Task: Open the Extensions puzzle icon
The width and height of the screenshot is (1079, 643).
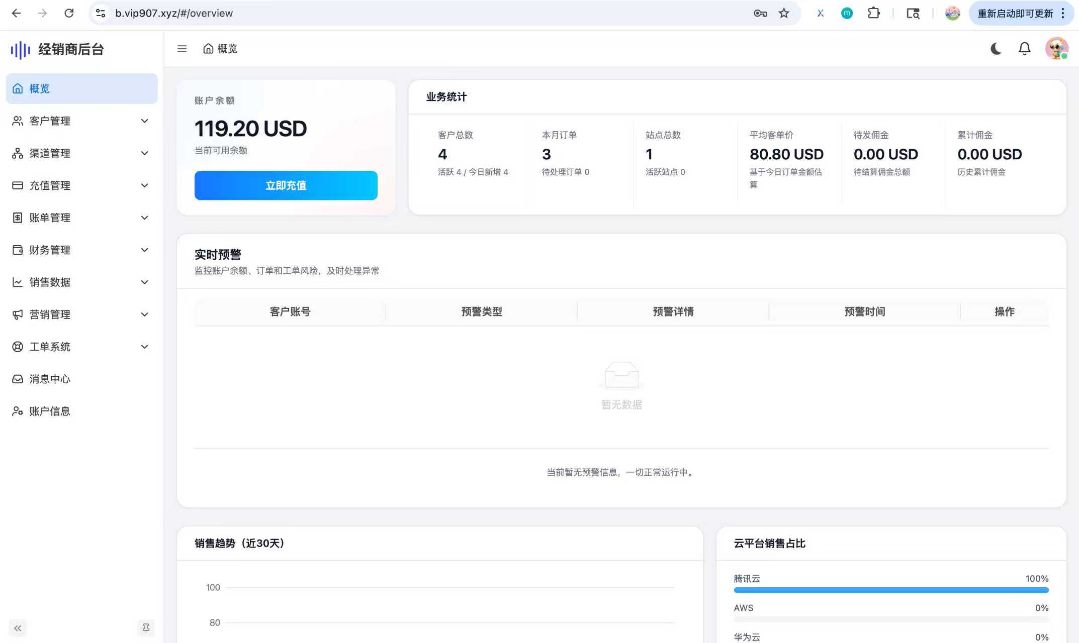Action: point(874,13)
